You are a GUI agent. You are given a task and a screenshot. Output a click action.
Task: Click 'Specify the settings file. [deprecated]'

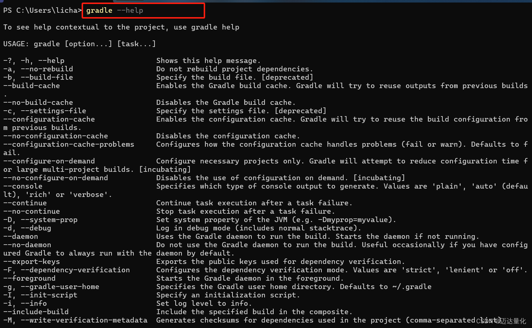[x=241, y=111]
